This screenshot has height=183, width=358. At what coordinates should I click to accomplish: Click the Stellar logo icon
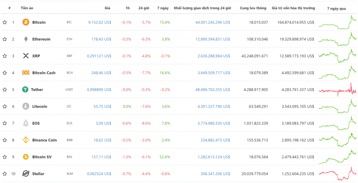tap(26, 174)
